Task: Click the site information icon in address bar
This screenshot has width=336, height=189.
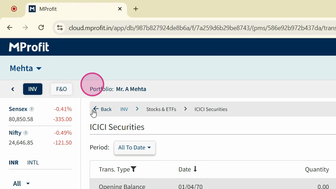Action: 60,28
